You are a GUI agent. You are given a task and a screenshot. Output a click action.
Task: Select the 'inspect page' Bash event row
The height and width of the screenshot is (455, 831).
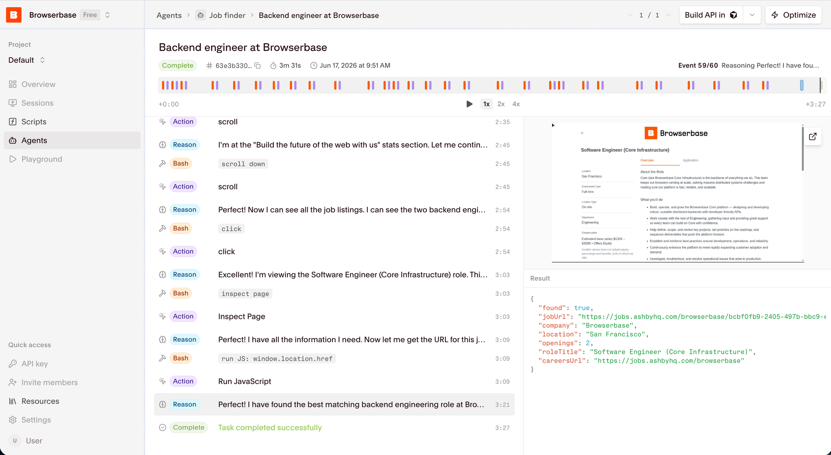[334, 294]
